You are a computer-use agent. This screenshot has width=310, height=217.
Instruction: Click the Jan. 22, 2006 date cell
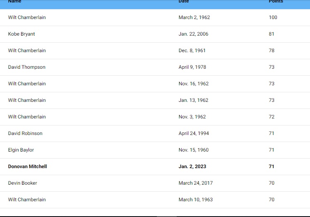point(193,34)
